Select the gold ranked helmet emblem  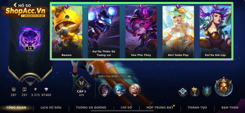[x=224, y=86]
